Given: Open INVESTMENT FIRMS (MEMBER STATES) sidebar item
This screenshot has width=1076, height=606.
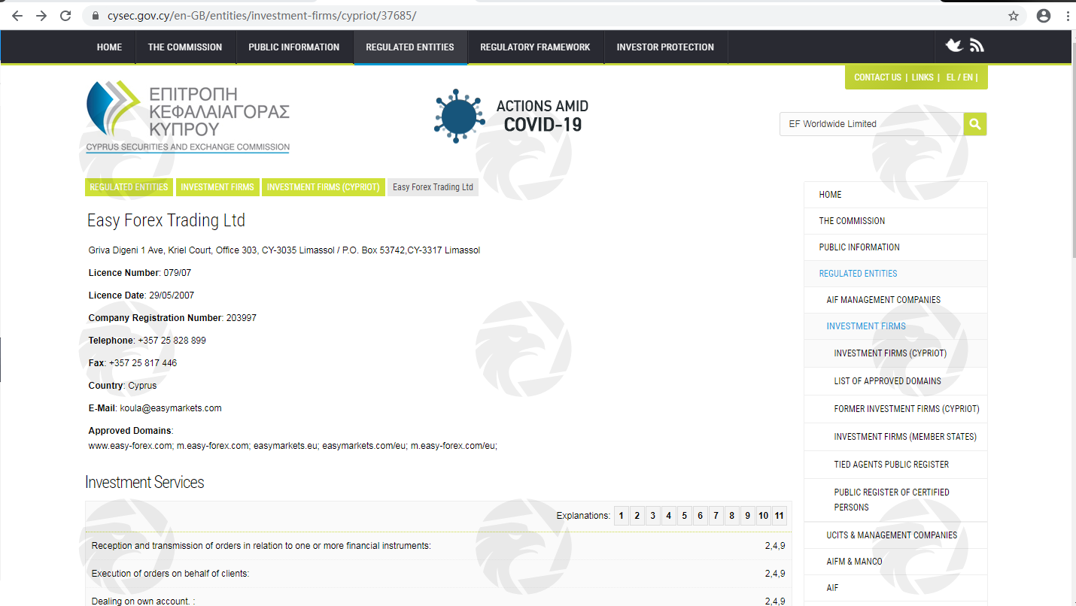Looking at the screenshot, I should coord(895,437).
